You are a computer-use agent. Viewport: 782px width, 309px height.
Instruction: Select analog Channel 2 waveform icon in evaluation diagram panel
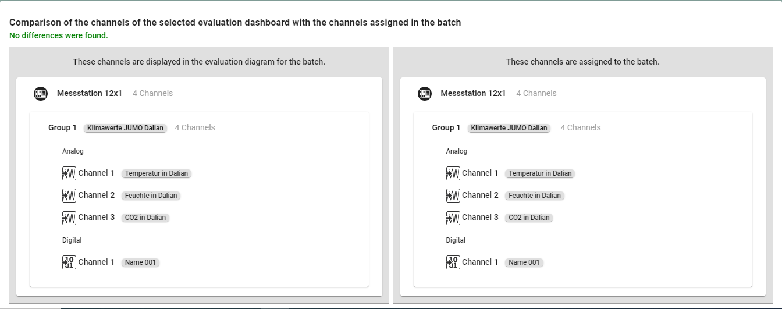tap(69, 196)
